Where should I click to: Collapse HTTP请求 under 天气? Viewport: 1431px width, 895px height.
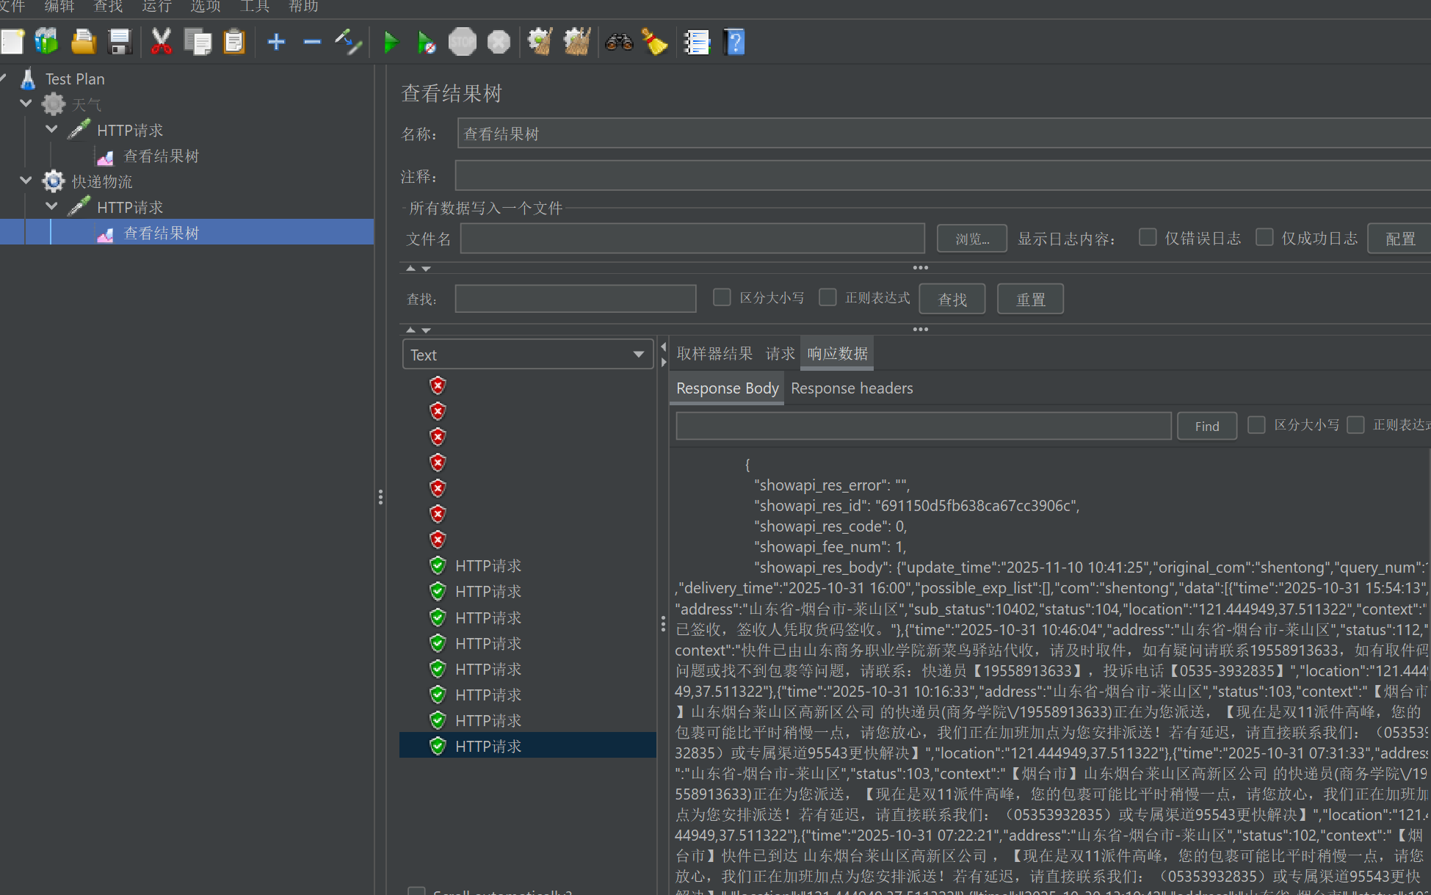coord(51,129)
